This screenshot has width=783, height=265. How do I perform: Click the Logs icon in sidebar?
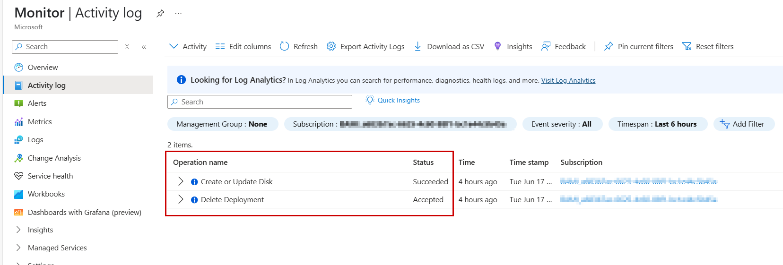pyautogui.click(x=18, y=139)
